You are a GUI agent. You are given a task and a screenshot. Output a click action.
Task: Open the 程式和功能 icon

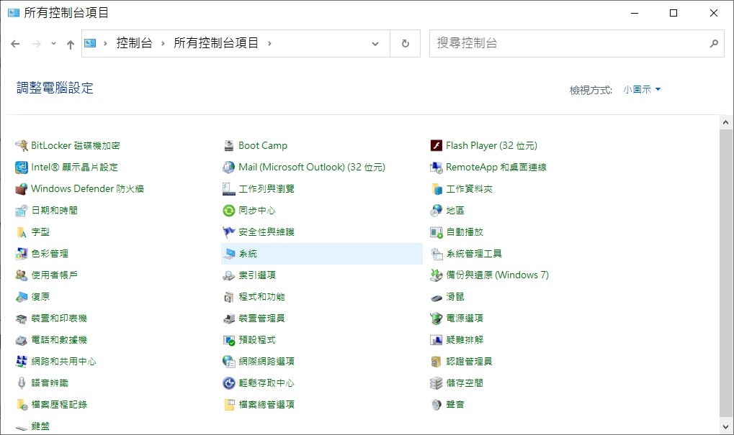(229, 297)
